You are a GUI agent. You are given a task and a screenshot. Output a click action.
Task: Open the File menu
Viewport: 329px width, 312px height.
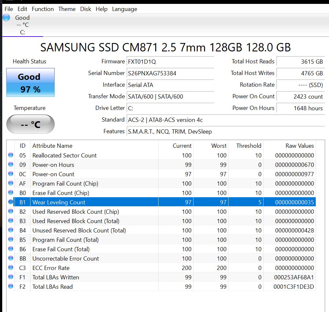click(x=9, y=9)
